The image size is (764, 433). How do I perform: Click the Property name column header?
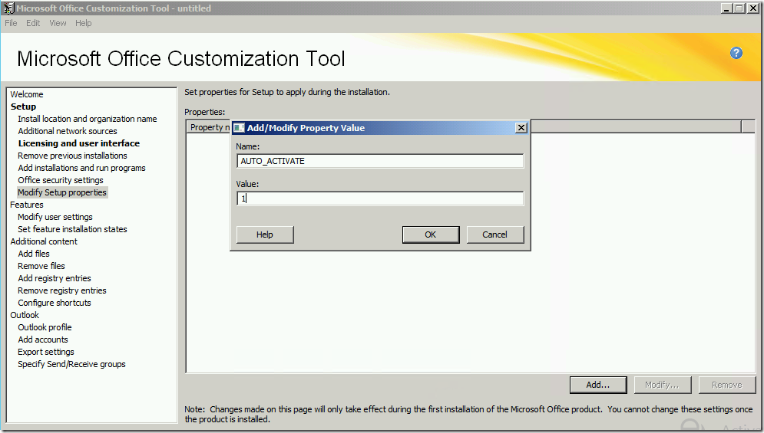click(x=209, y=127)
